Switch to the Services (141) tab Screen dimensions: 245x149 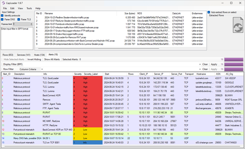tap(24, 55)
